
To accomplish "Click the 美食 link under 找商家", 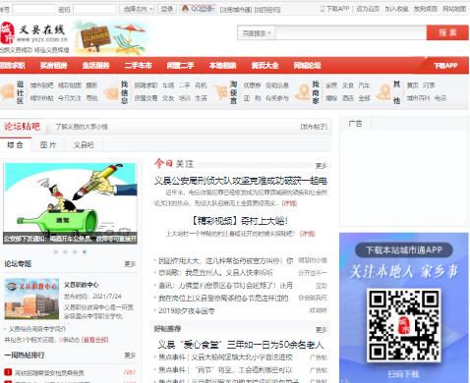I will [x=348, y=85].
